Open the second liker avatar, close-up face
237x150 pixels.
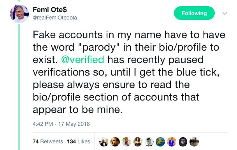[x=115, y=142]
